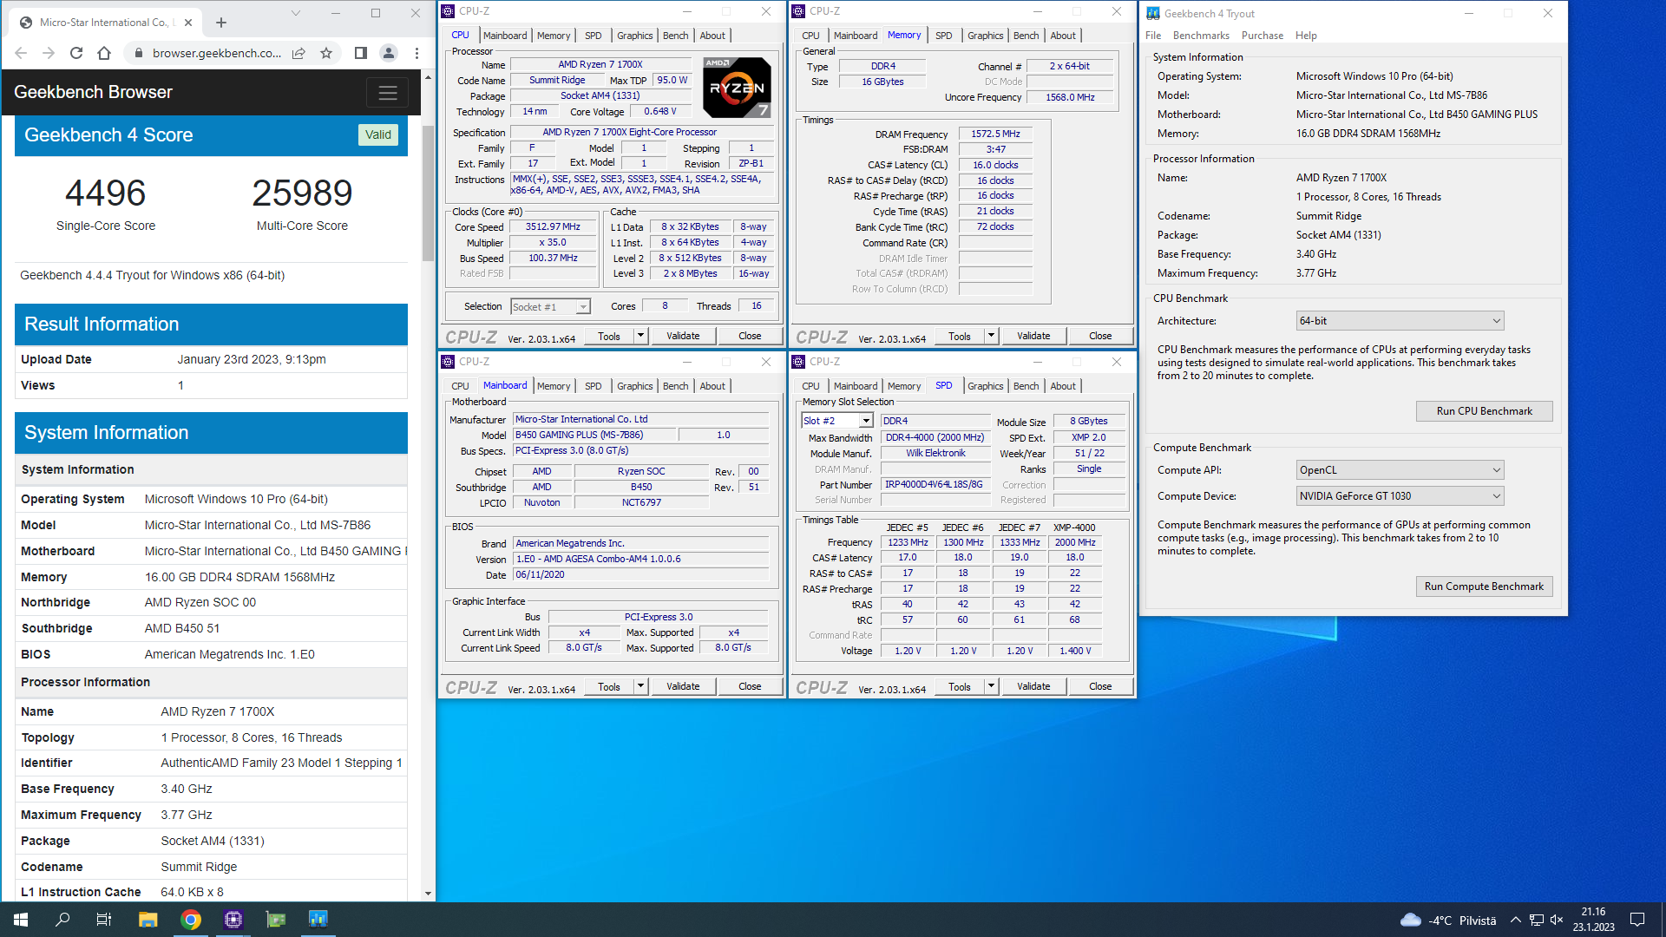This screenshot has width=1666, height=937.
Task: Open Tools dropdown arrow in SPD window
Action: pos(991,686)
